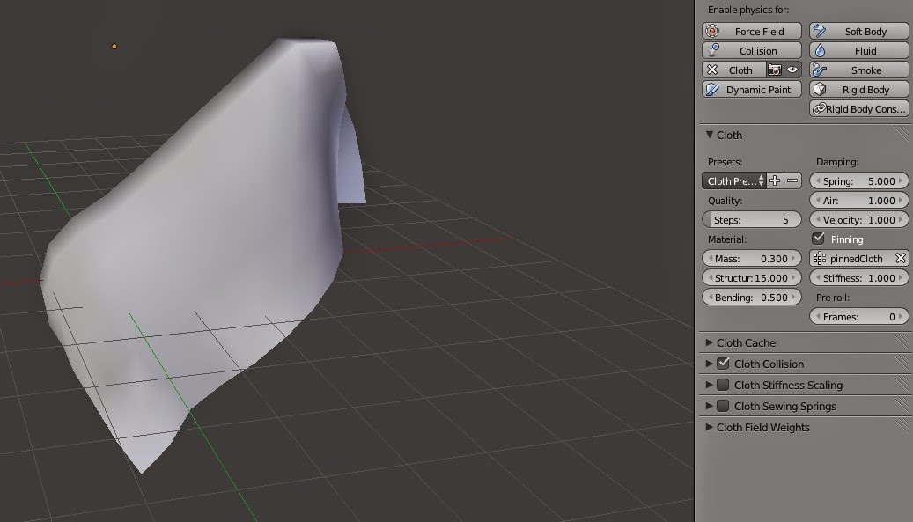Add a new cloth preset with plus button
This screenshot has height=522, width=913.
click(773, 180)
